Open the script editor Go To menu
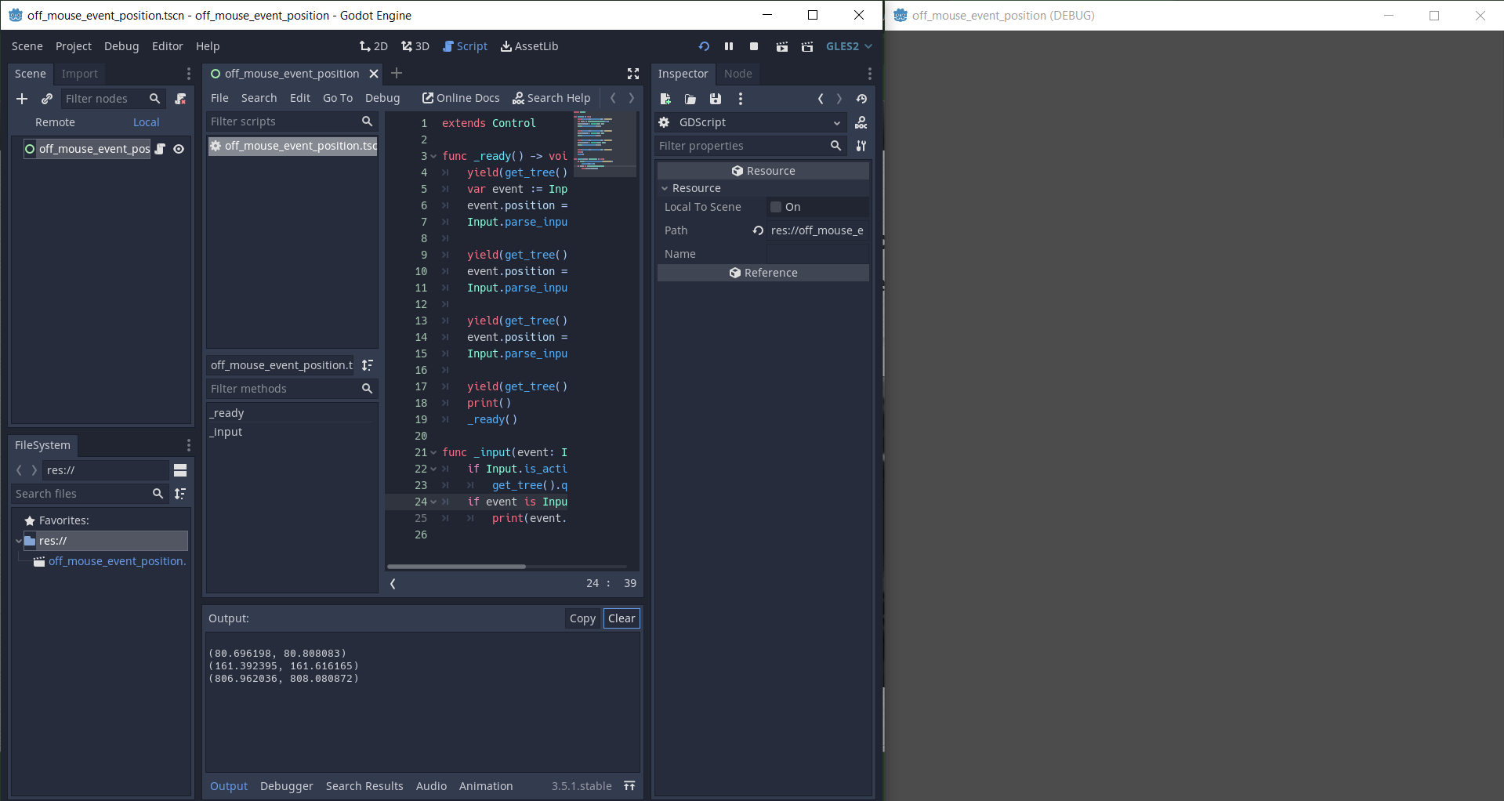Screen dimensions: 1504x801 [338, 98]
